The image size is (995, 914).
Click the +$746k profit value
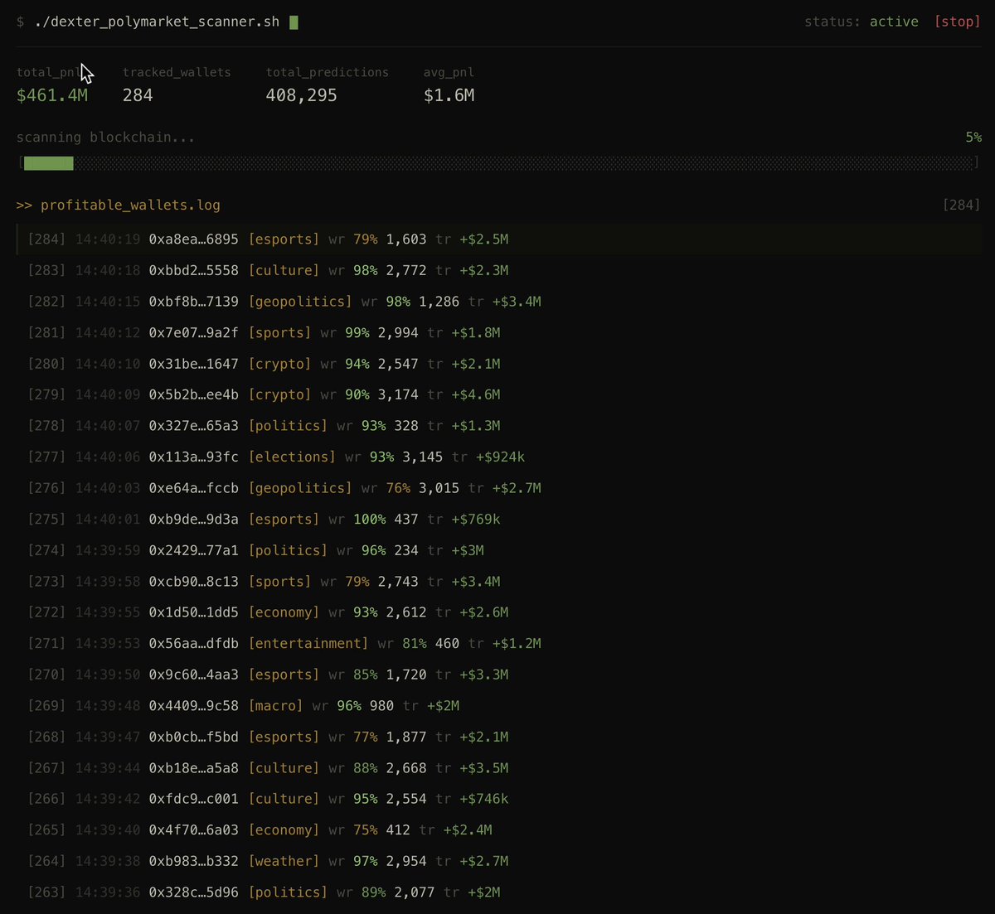pos(484,799)
